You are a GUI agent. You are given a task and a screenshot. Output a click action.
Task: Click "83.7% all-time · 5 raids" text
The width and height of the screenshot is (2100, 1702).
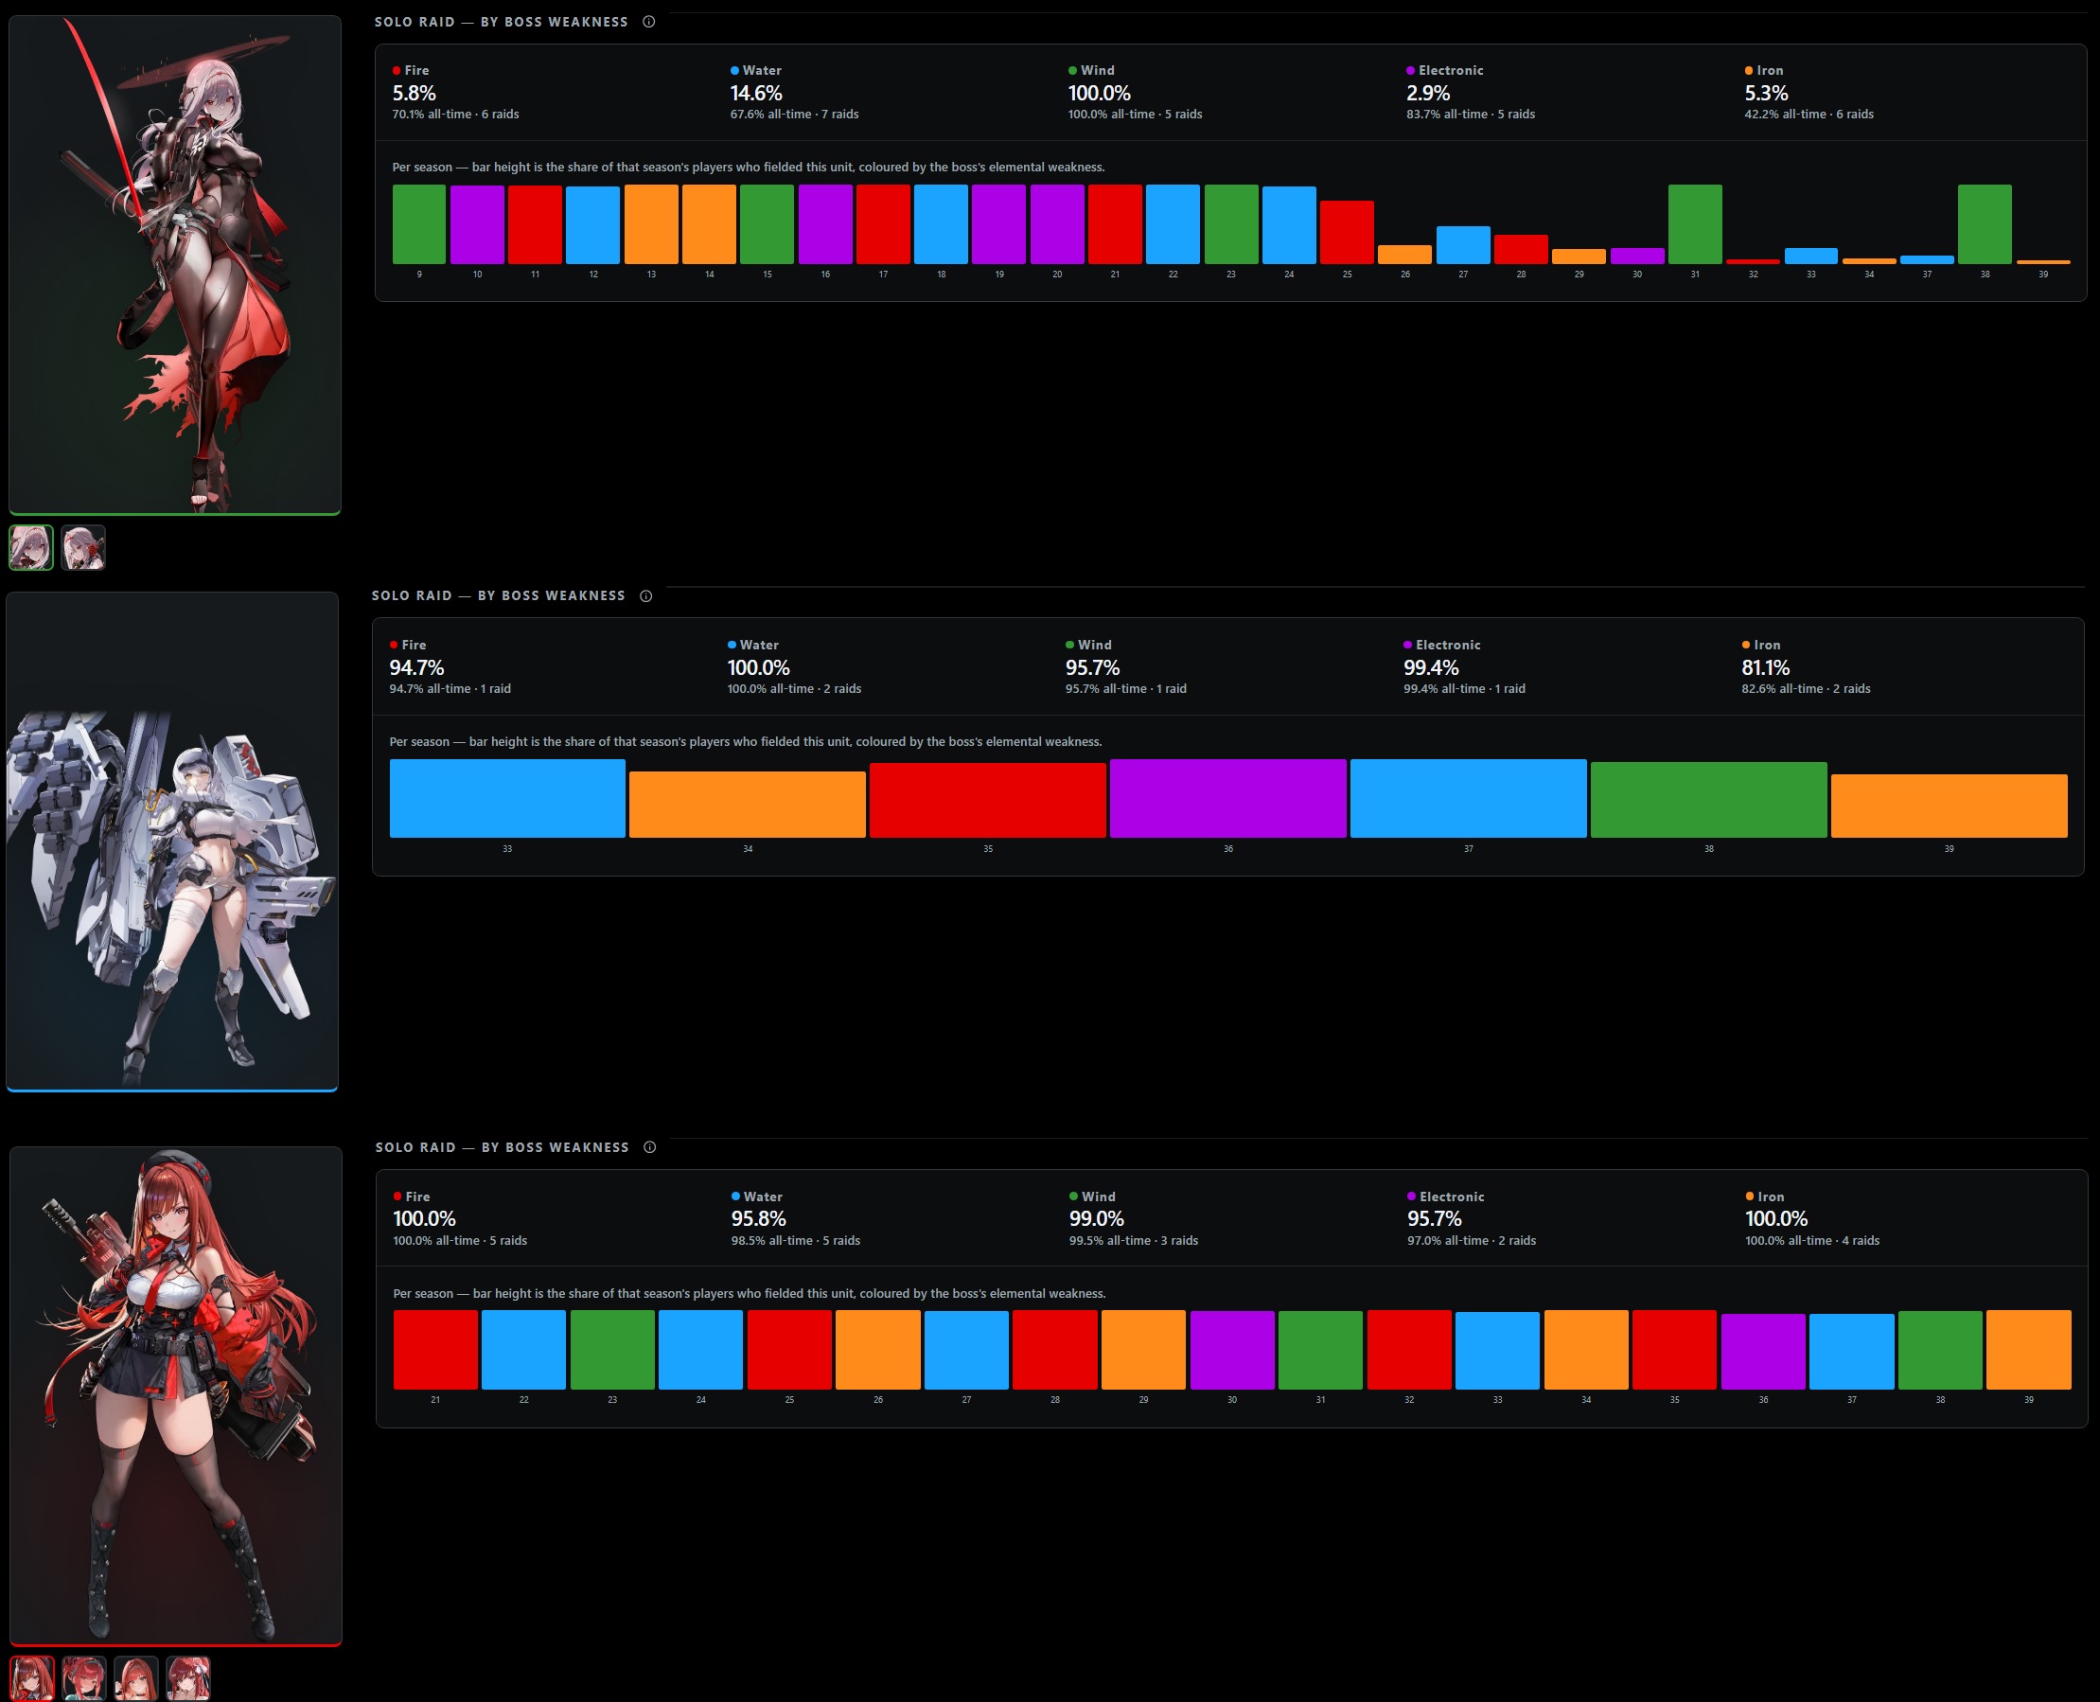(1471, 115)
